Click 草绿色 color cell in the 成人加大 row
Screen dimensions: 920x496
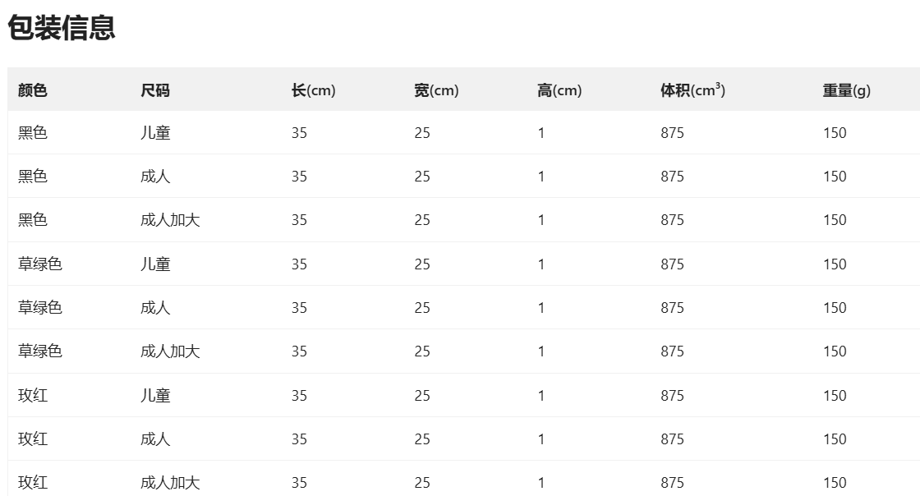[40, 351]
